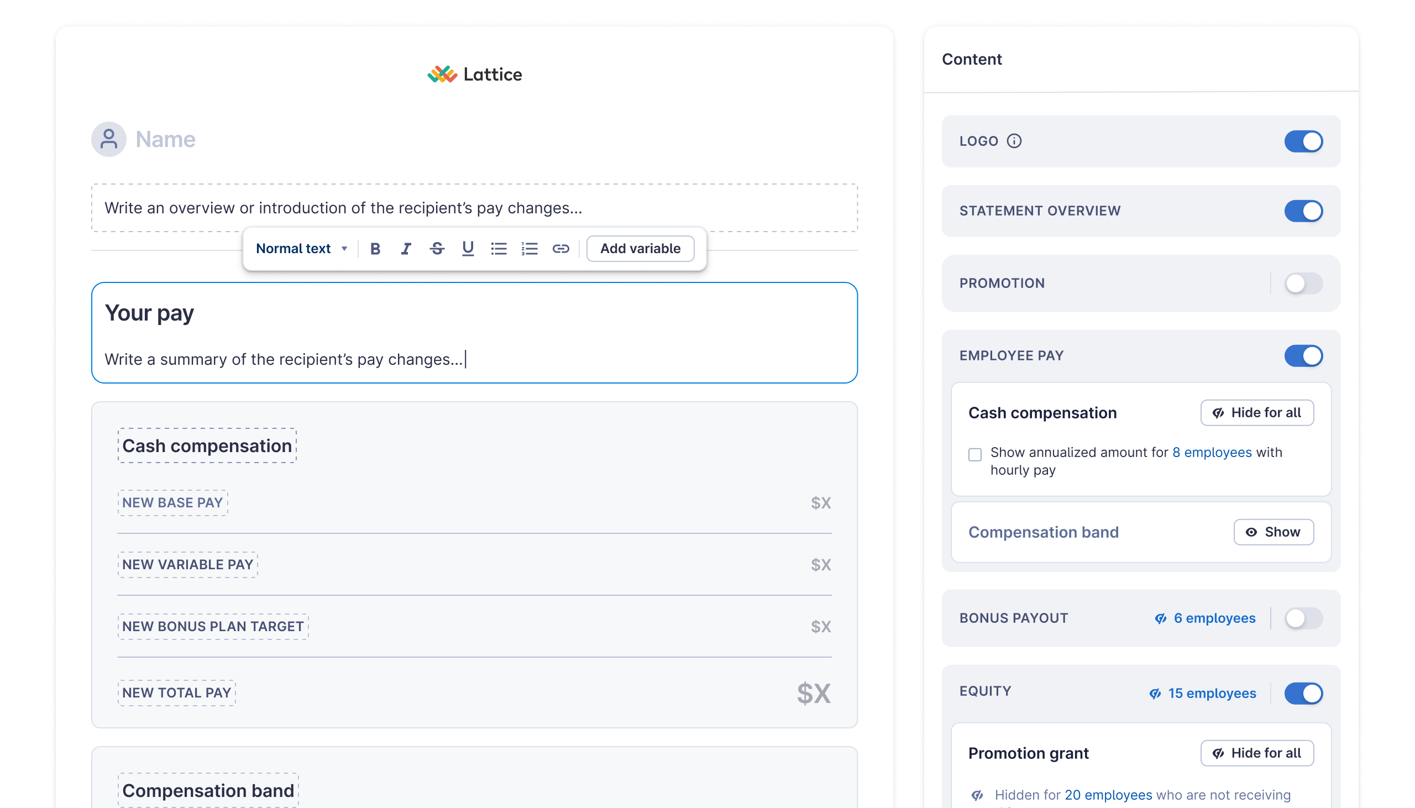The height and width of the screenshot is (808, 1415).
Task: Click the overview introduction text field
Action: point(474,208)
